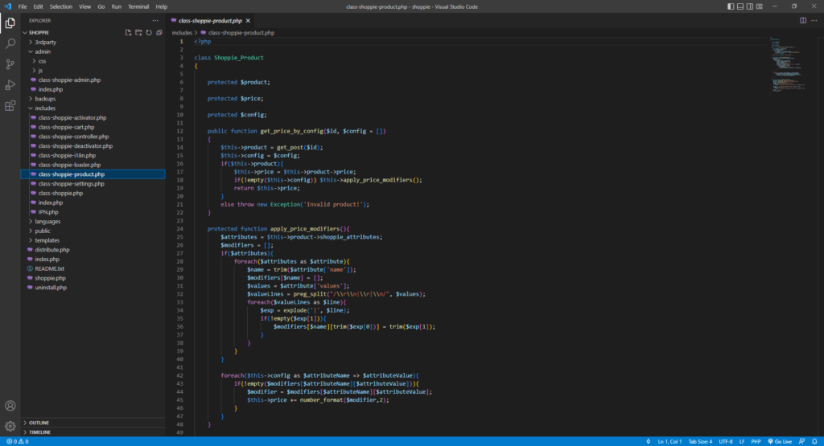
Task: Click the feedback icon in status bar
Action: (x=802, y=441)
